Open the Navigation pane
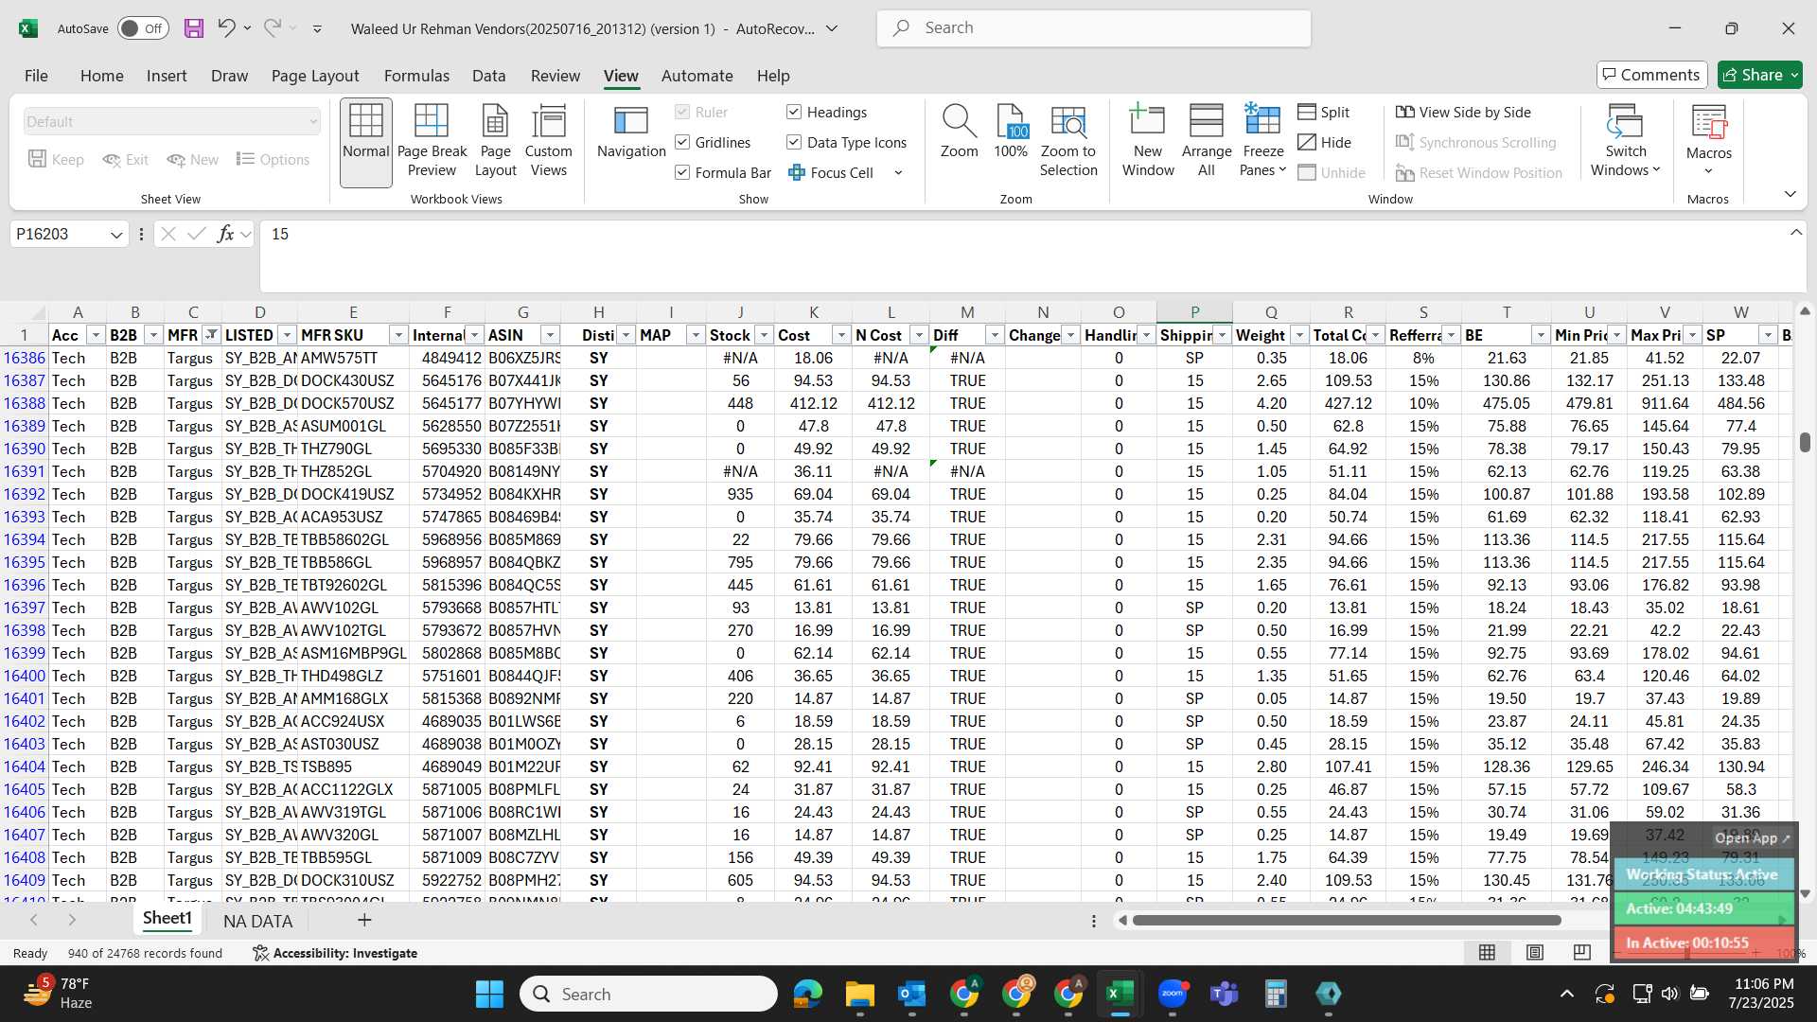Image resolution: width=1817 pixels, height=1022 pixels. pos(631,132)
